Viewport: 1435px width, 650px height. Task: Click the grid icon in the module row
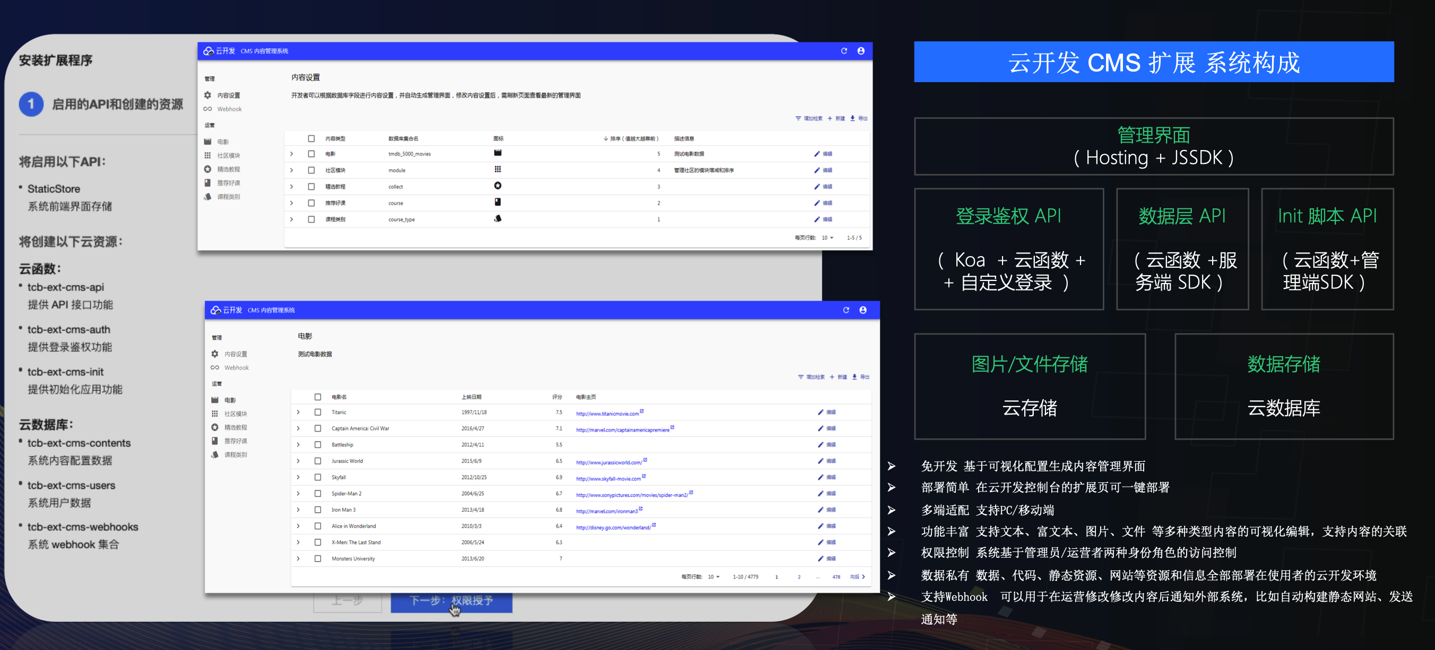[x=497, y=170]
